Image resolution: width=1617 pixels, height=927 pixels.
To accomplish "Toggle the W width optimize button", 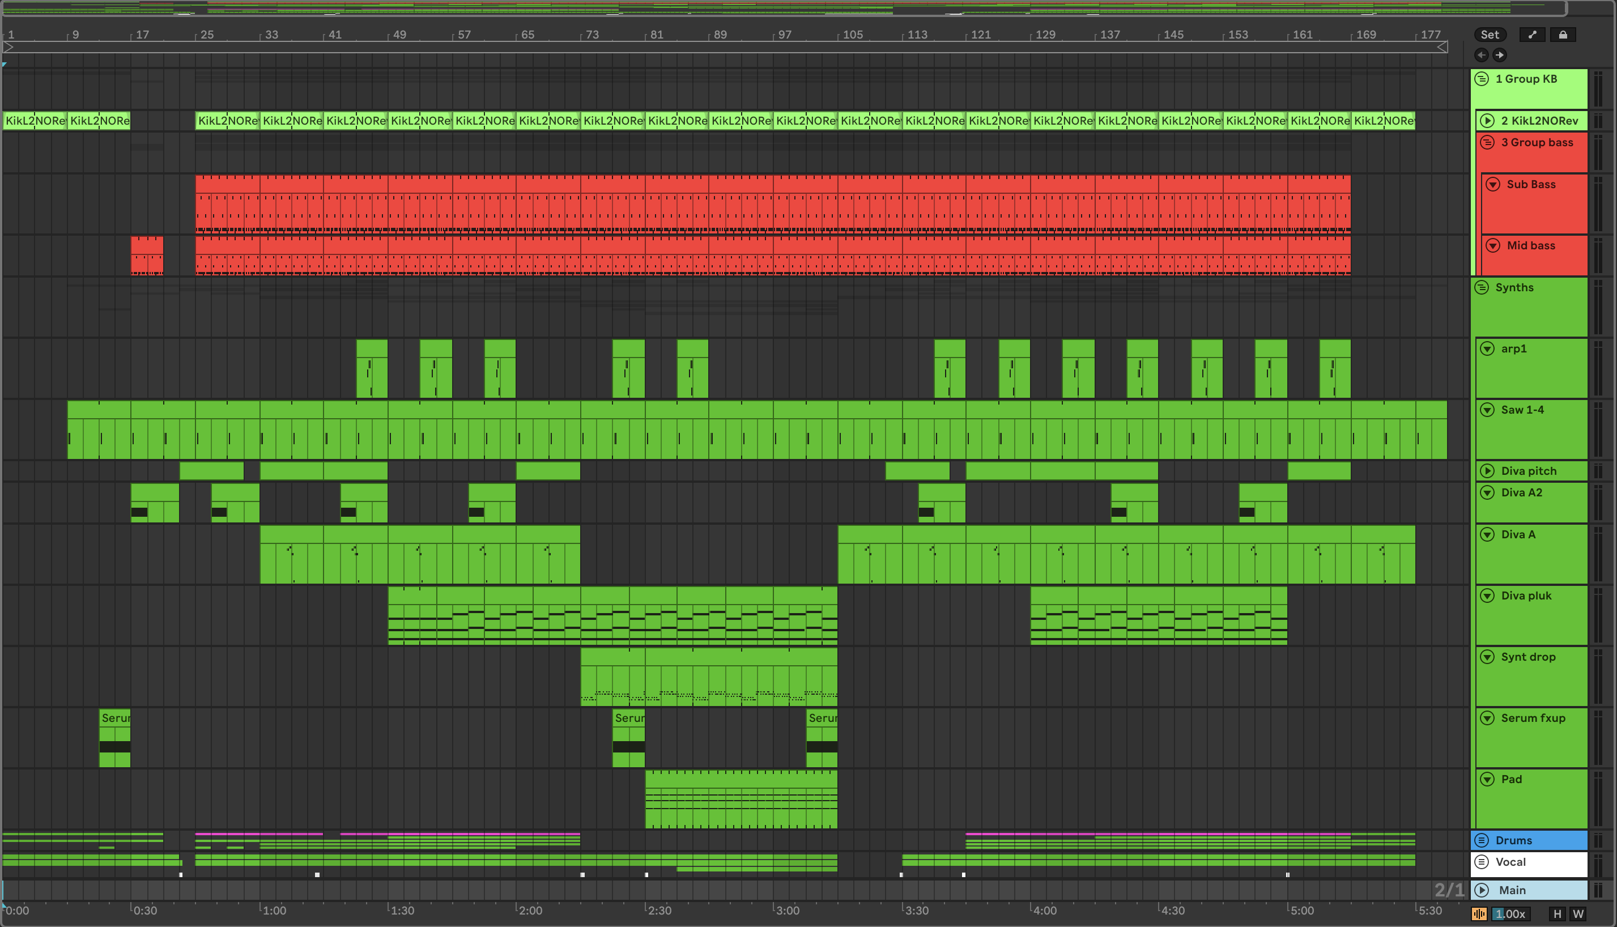I will coord(1577,913).
